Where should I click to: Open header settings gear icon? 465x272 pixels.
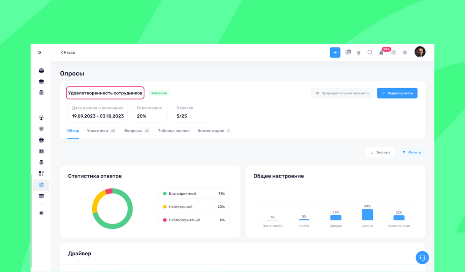point(405,53)
